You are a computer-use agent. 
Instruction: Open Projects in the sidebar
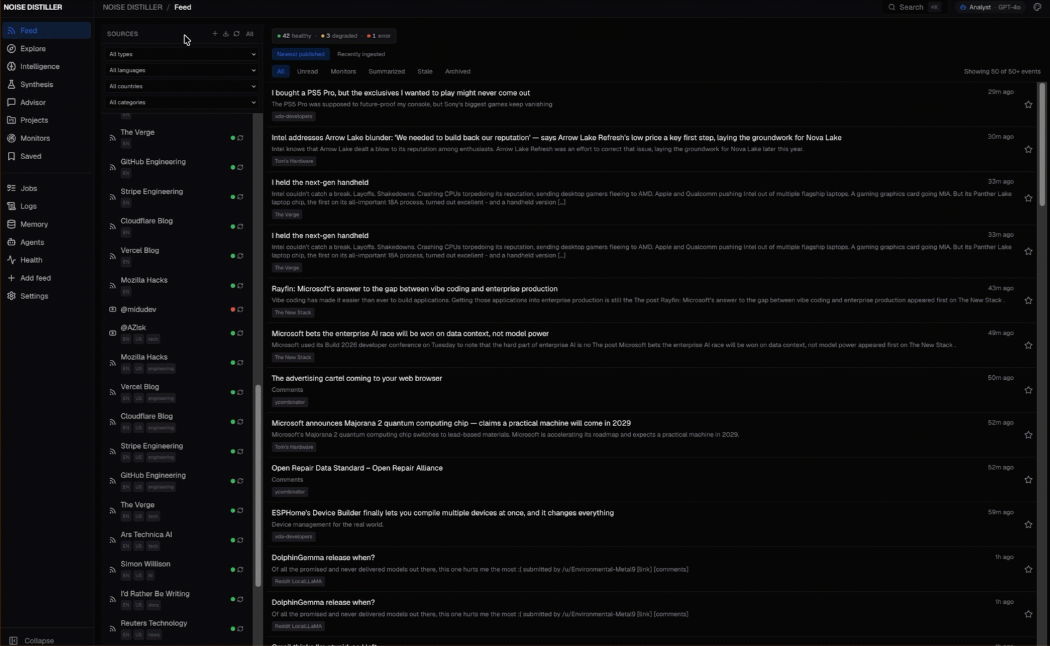[x=45, y=120]
